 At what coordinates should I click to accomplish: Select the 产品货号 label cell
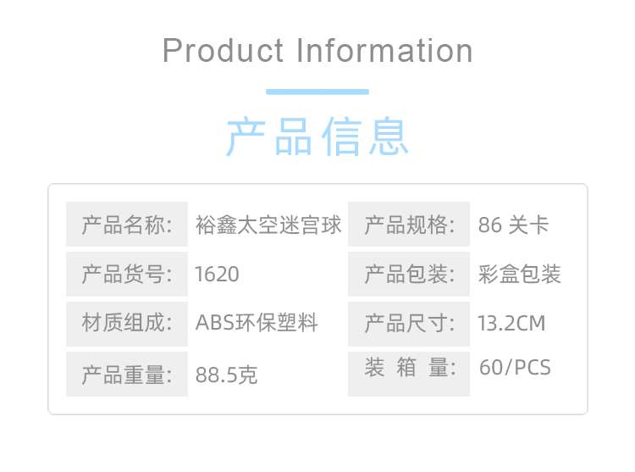(x=127, y=274)
